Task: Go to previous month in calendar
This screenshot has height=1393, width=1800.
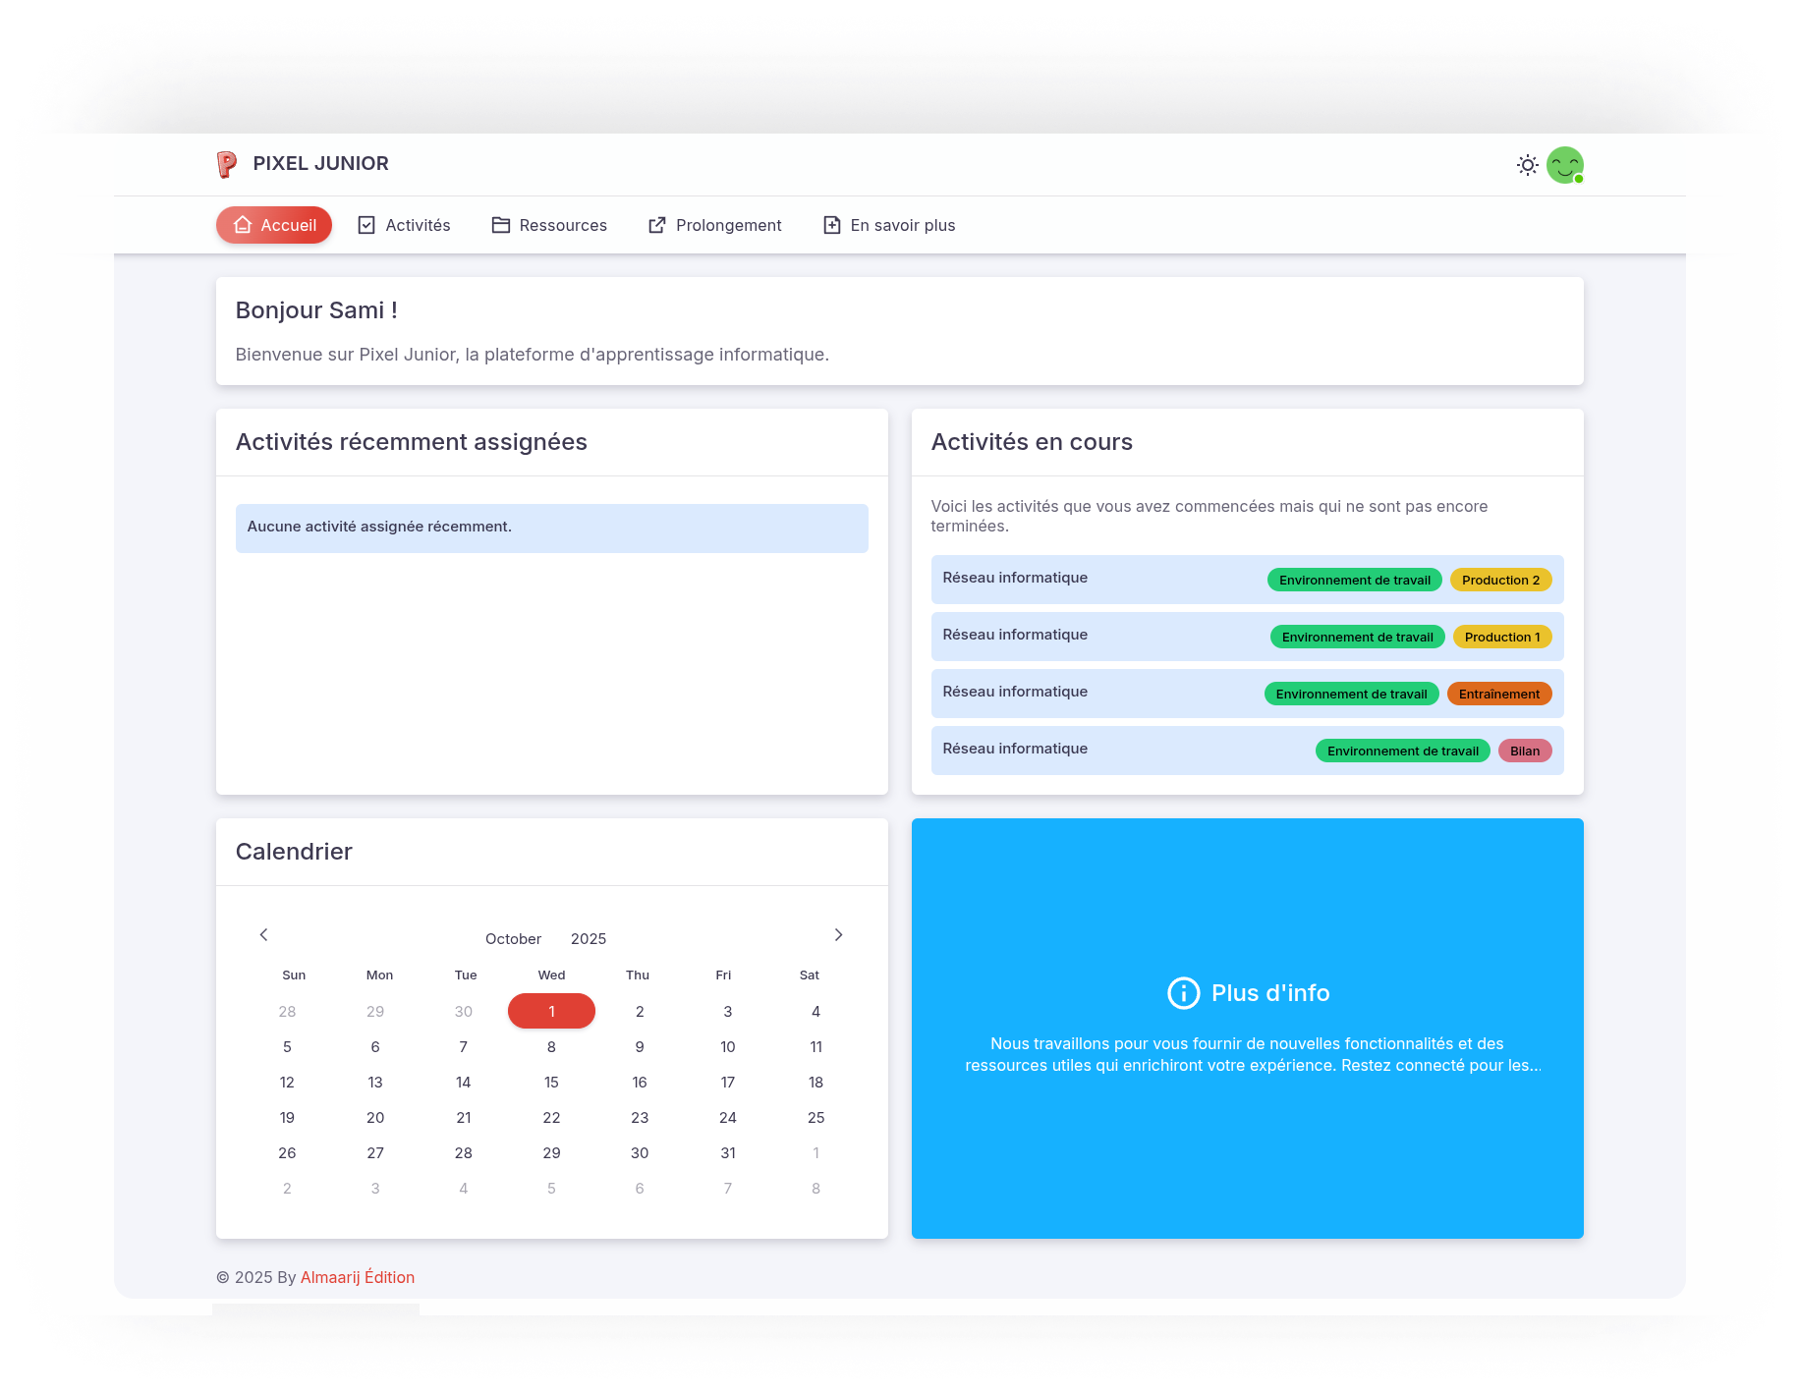Action: [263, 934]
